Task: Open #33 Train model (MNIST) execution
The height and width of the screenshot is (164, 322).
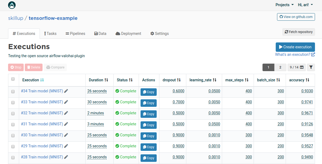Action: click(x=42, y=102)
